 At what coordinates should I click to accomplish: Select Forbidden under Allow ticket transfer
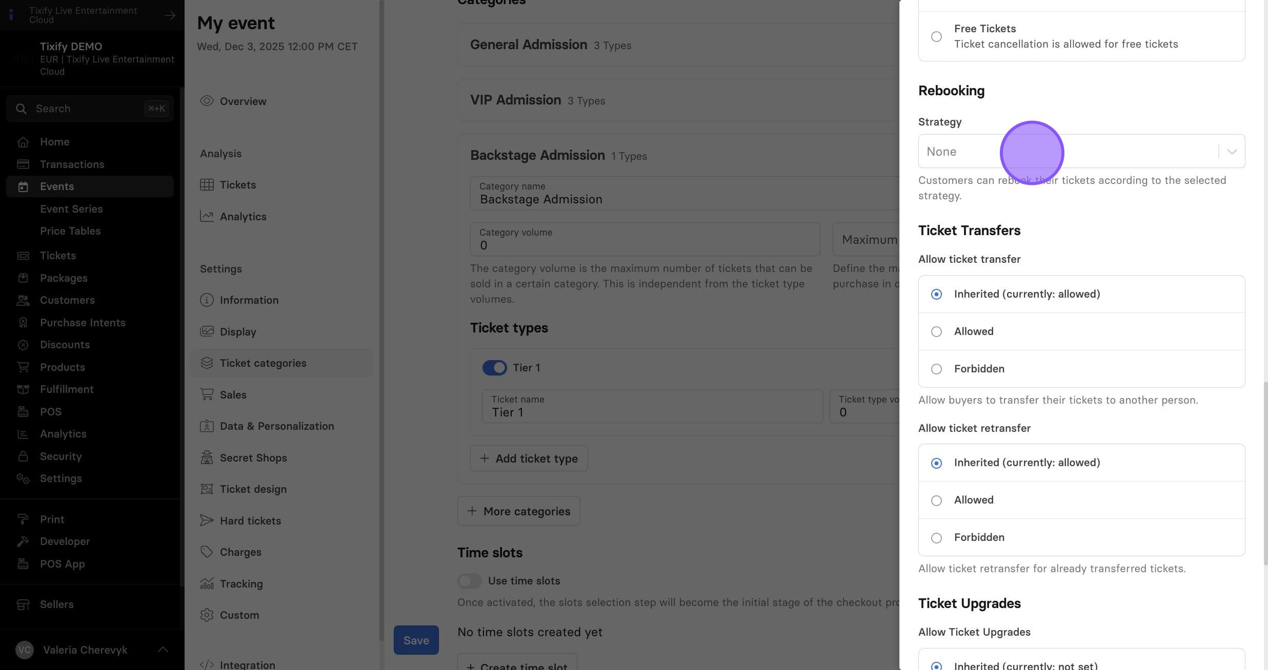[936, 369]
